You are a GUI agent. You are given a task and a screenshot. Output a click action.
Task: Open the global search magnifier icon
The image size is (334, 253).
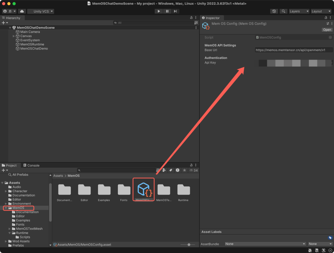[x=283, y=11]
